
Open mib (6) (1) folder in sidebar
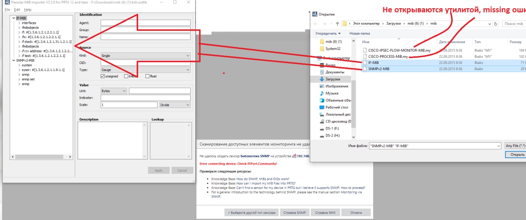(333, 42)
